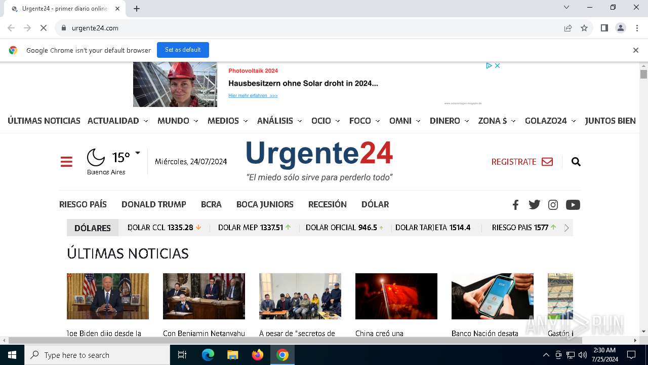Select DÓLAR topic link
This screenshot has height=365, width=648.
click(375, 204)
